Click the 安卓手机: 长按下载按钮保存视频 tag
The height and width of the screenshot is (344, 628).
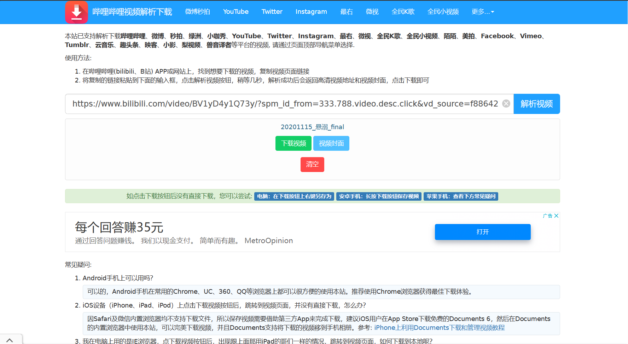pos(379,196)
